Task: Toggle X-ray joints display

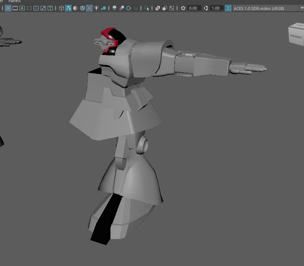Action: pos(172,8)
